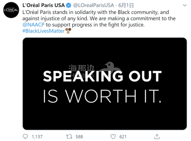Screen dimensions: 191x141
Task: Click the 6月1日 tweet date
Action: point(126,5)
